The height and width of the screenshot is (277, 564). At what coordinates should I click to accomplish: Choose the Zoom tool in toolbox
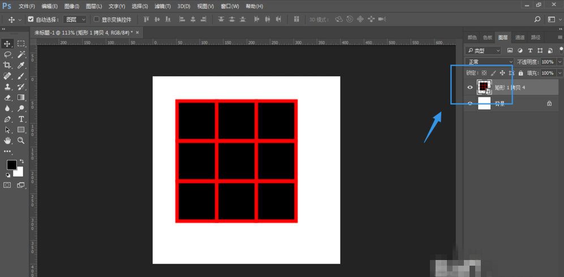pyautogui.click(x=21, y=140)
